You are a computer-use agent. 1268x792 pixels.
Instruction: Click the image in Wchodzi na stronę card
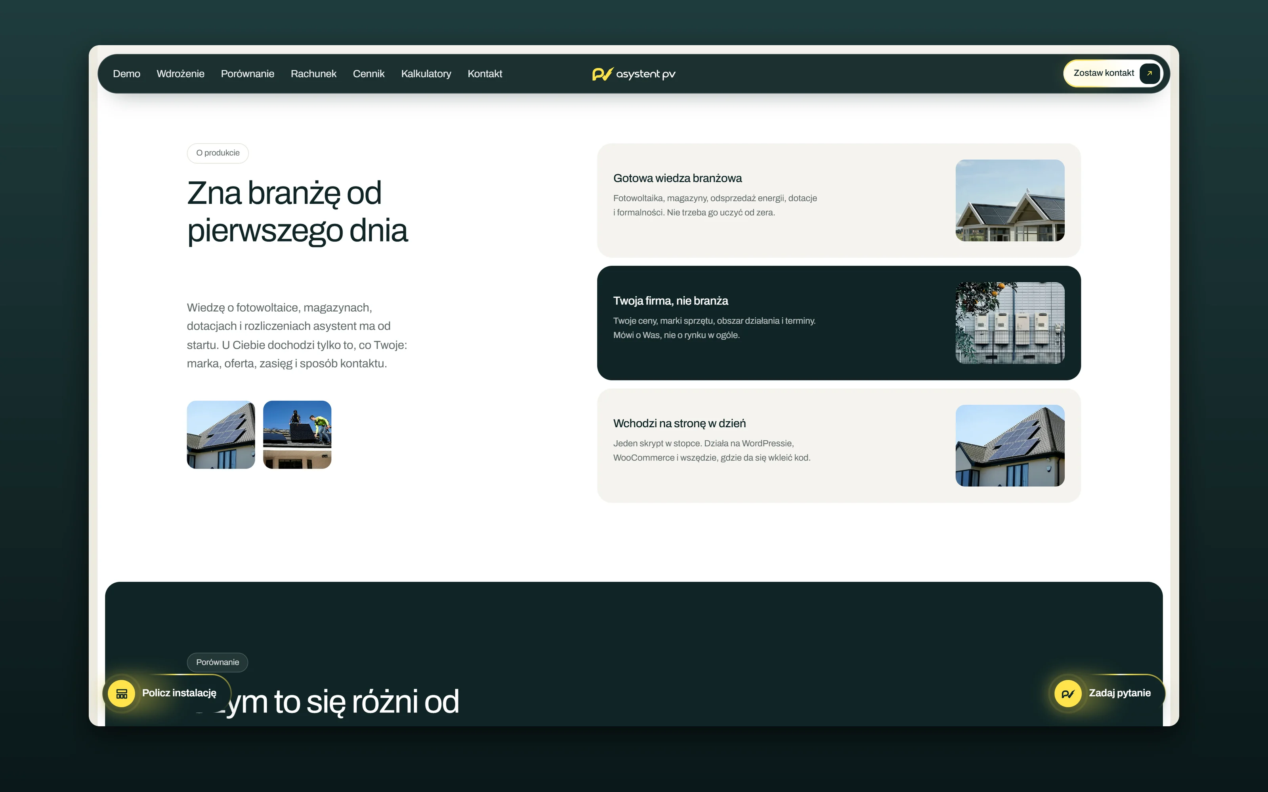pos(1010,445)
